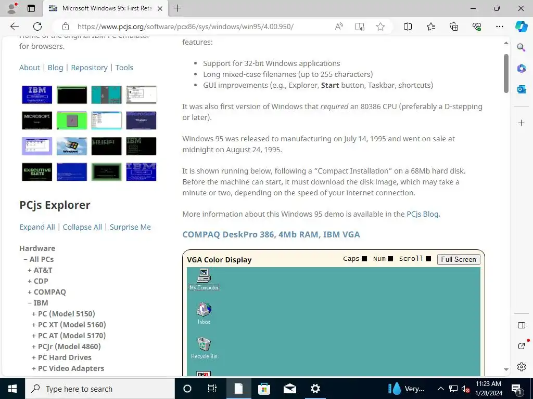This screenshot has width=533, height=399.
Task: Open Immersive Reader icon
Action: pos(360,26)
